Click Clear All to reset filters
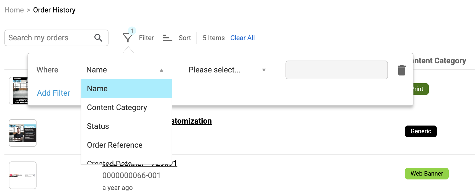 [242, 38]
